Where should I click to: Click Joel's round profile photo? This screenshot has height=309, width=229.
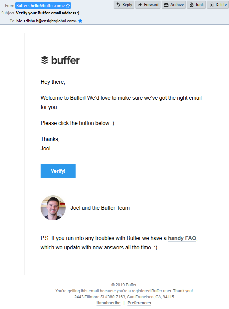53,208
